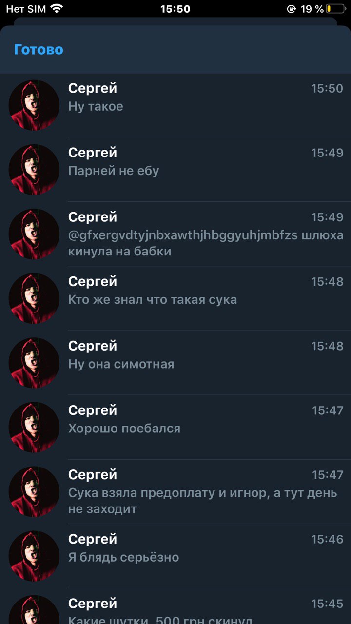Viewport: 351px width, 624px height.
Task: Tap the avatar beside the 'Хорошо поебался' message
Action: tap(34, 427)
